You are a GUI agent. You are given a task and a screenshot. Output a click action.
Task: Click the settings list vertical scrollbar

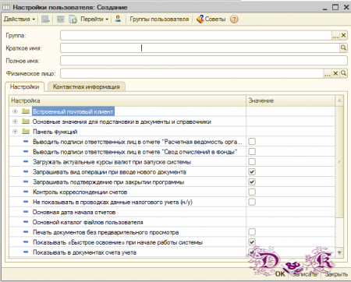339,177
